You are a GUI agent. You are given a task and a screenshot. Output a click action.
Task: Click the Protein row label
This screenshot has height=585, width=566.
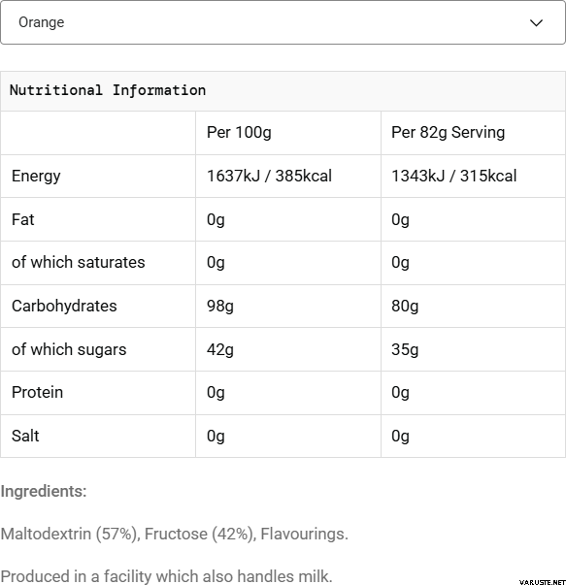37,393
